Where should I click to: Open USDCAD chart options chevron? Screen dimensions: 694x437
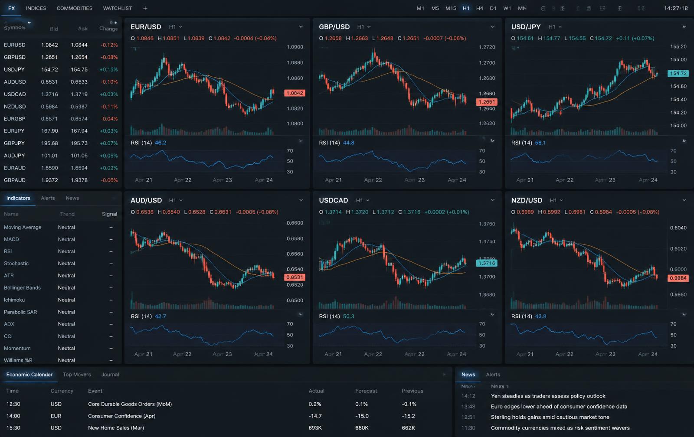[x=492, y=200]
